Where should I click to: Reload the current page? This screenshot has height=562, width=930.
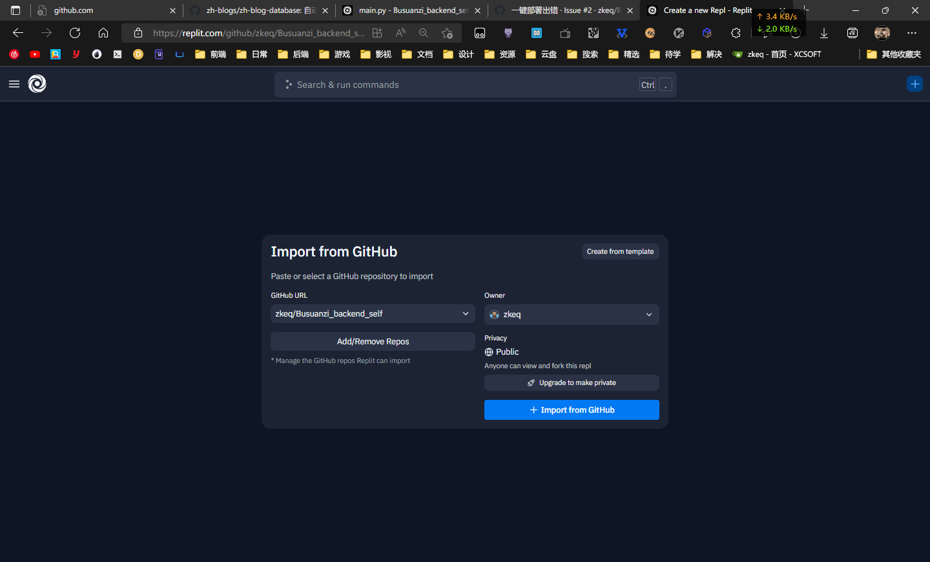coord(74,32)
